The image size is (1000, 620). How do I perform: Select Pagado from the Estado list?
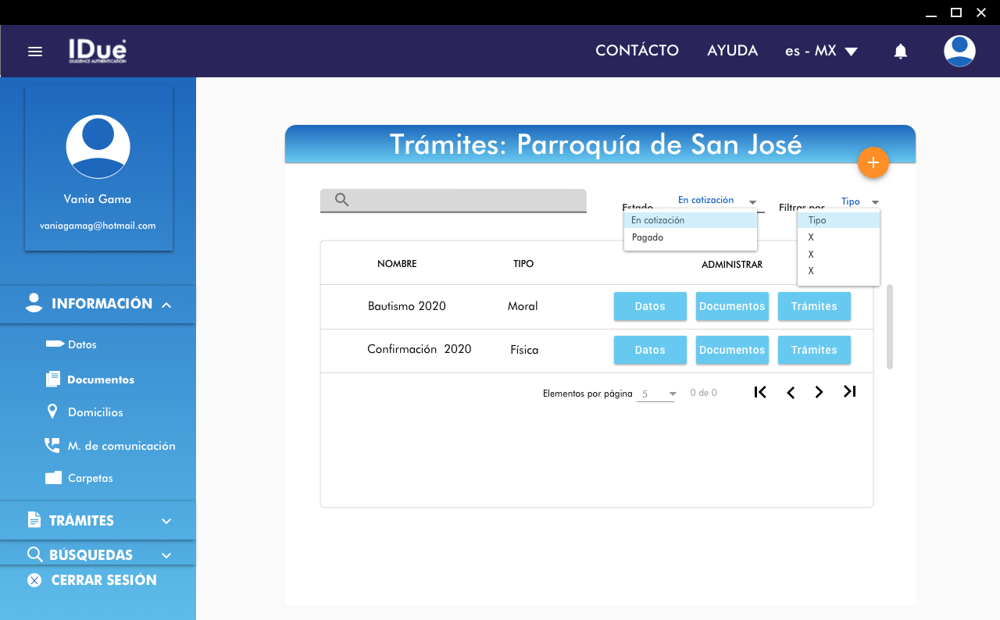pyautogui.click(x=648, y=237)
